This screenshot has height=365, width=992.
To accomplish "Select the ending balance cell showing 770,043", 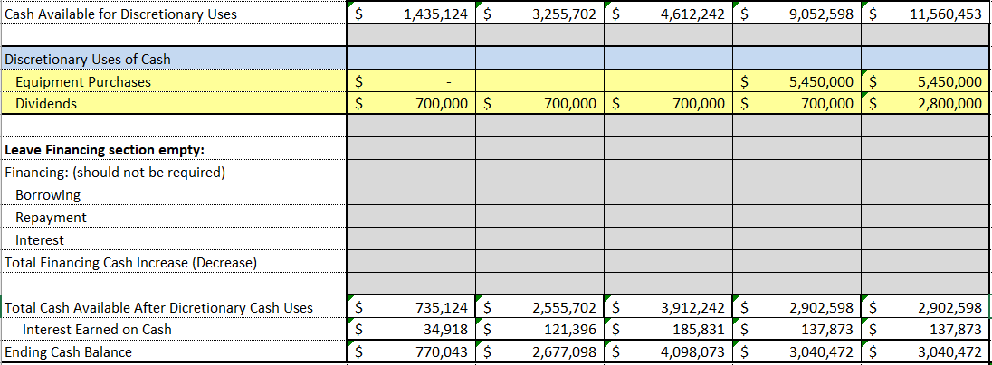I will click(411, 351).
